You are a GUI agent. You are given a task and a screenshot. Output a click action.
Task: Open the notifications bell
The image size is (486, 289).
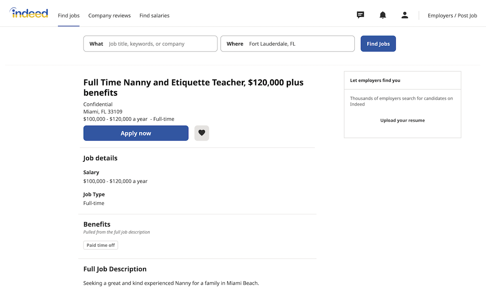click(x=383, y=15)
